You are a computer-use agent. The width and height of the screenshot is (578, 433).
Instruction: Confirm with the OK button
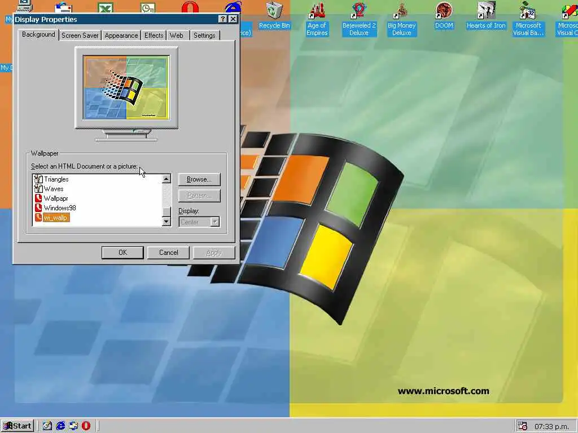tap(122, 253)
